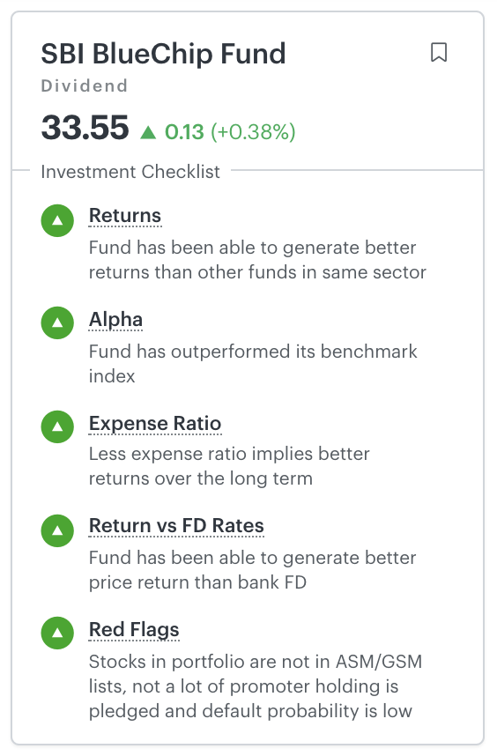497x756 pixels.
Task: Open the Alpha term definition
Action: click(x=115, y=319)
